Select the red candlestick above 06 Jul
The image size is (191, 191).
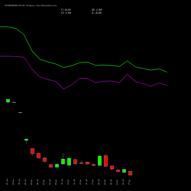(x=39, y=155)
